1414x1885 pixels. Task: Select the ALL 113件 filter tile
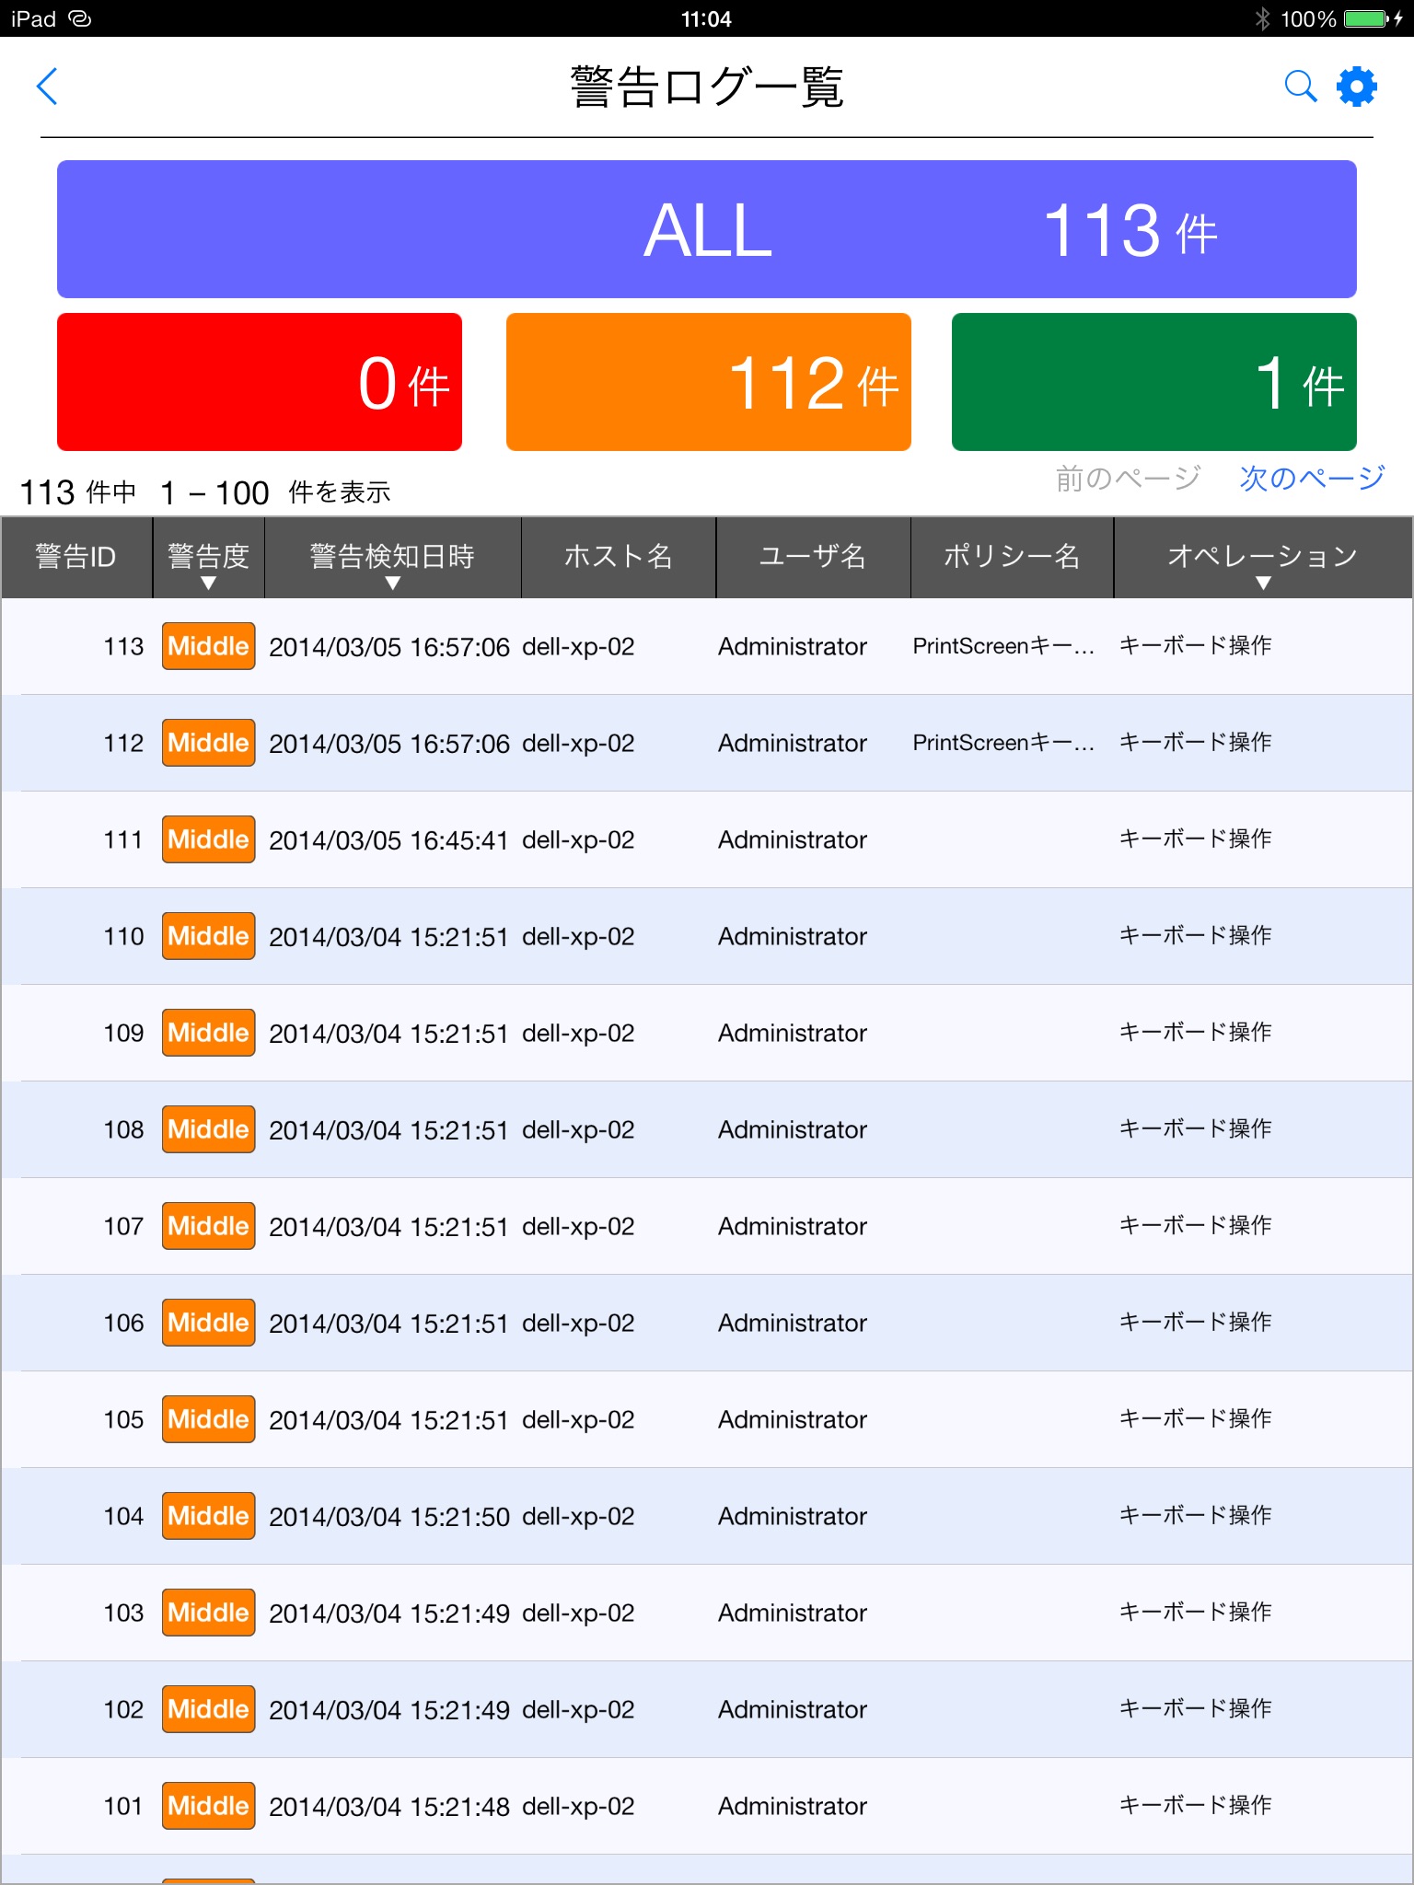pos(707,229)
